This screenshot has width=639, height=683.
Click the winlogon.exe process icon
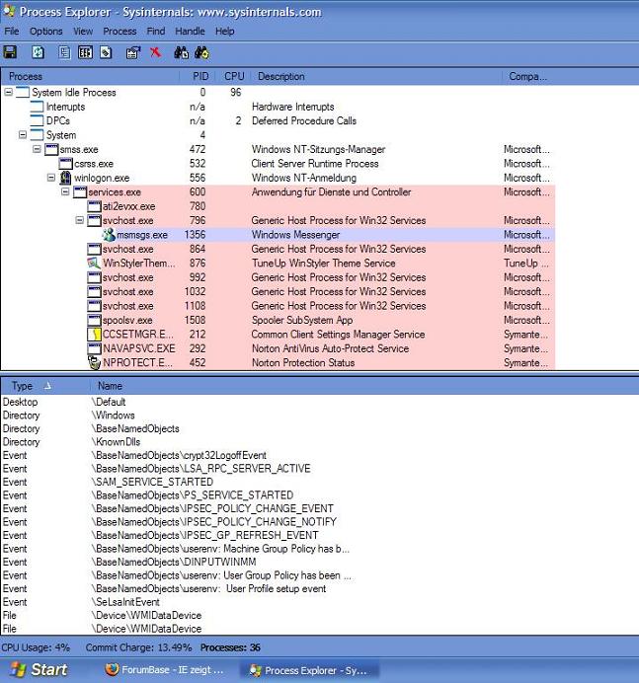tap(66, 178)
